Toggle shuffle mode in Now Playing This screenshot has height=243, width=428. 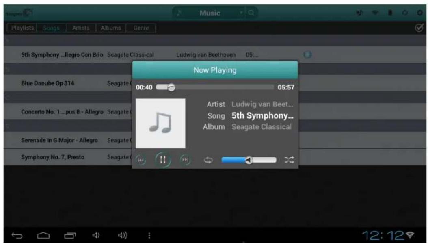click(x=289, y=160)
